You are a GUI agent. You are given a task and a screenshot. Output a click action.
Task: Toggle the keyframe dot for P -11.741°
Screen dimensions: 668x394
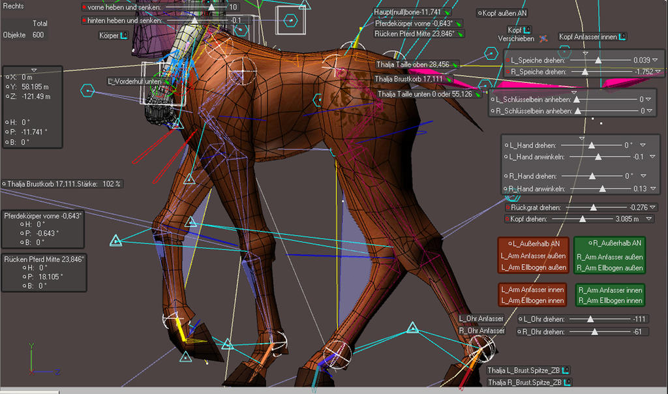(7, 132)
